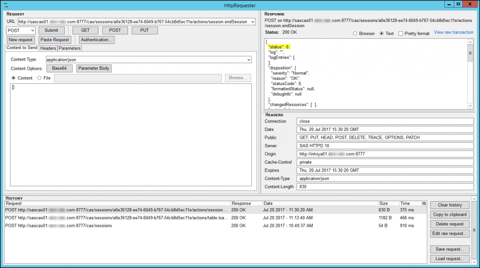Click the Base64 content option button

[x=59, y=68]
